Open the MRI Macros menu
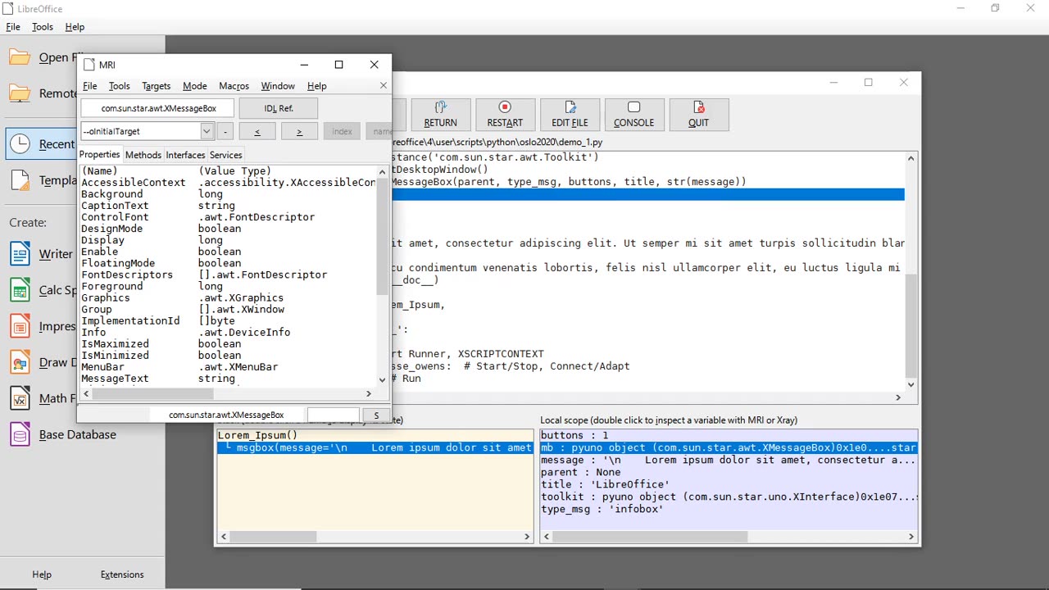Viewport: 1049px width, 590px height. coord(234,86)
